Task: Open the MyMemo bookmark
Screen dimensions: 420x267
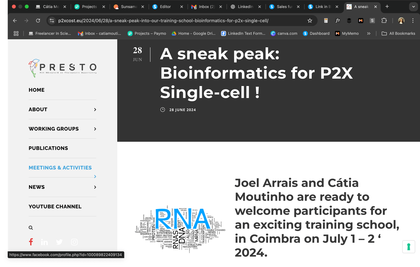Action: click(347, 33)
